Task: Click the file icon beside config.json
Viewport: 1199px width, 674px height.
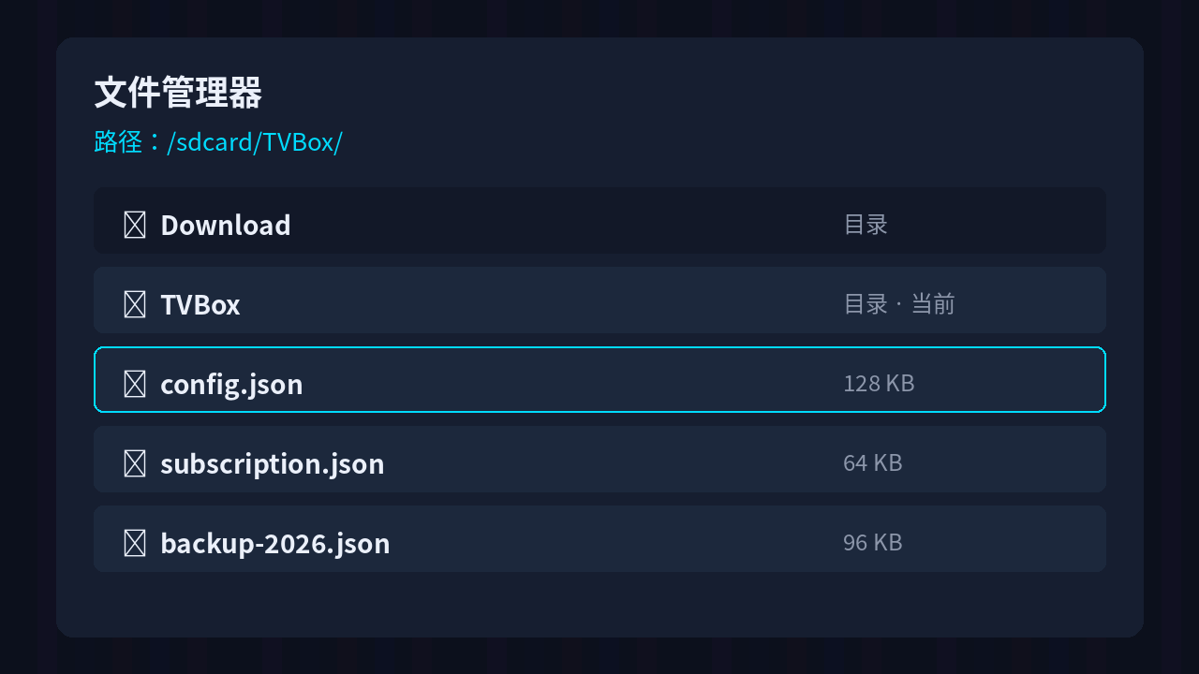Action: pyautogui.click(x=135, y=384)
